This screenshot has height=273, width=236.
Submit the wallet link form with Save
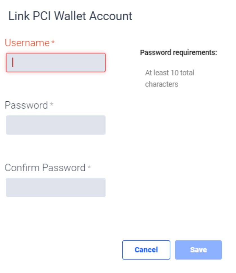(x=198, y=250)
